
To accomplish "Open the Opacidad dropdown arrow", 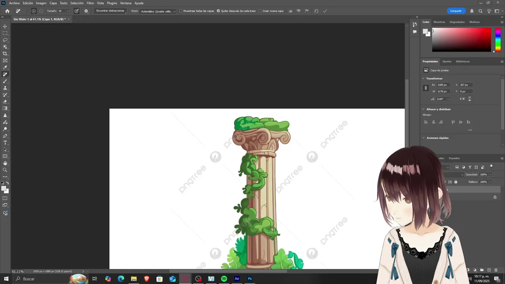I will [x=490, y=174].
